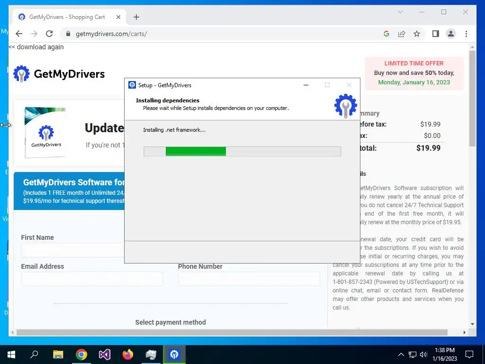Open the notification center icon

[469, 355]
